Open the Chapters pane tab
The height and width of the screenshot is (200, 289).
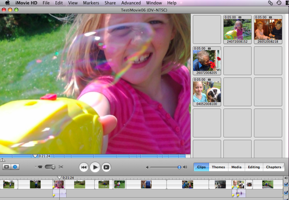[274, 167]
